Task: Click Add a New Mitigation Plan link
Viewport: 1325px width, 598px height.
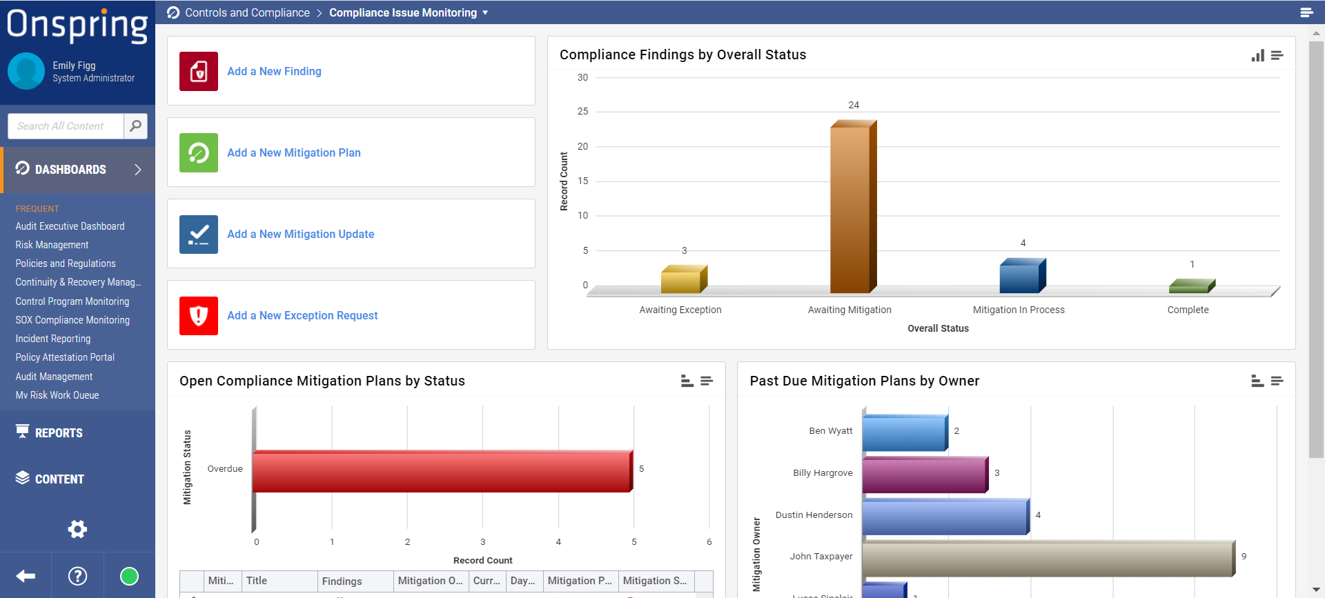Action: [x=294, y=152]
